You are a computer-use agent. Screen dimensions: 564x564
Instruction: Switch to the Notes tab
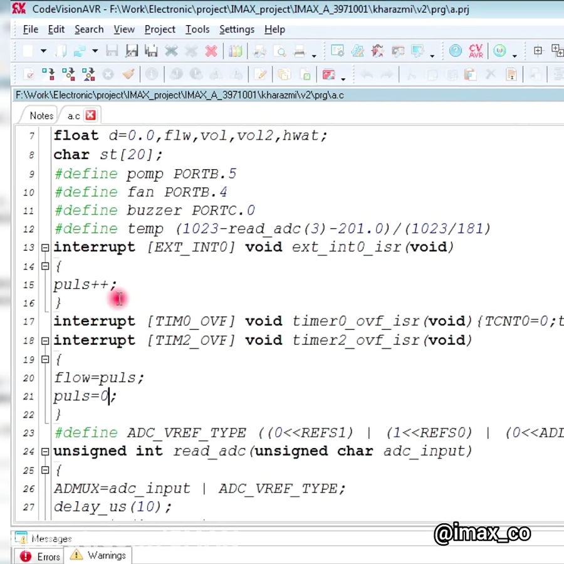pos(41,115)
